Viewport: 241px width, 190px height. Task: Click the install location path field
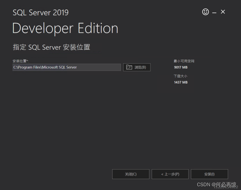67,67
